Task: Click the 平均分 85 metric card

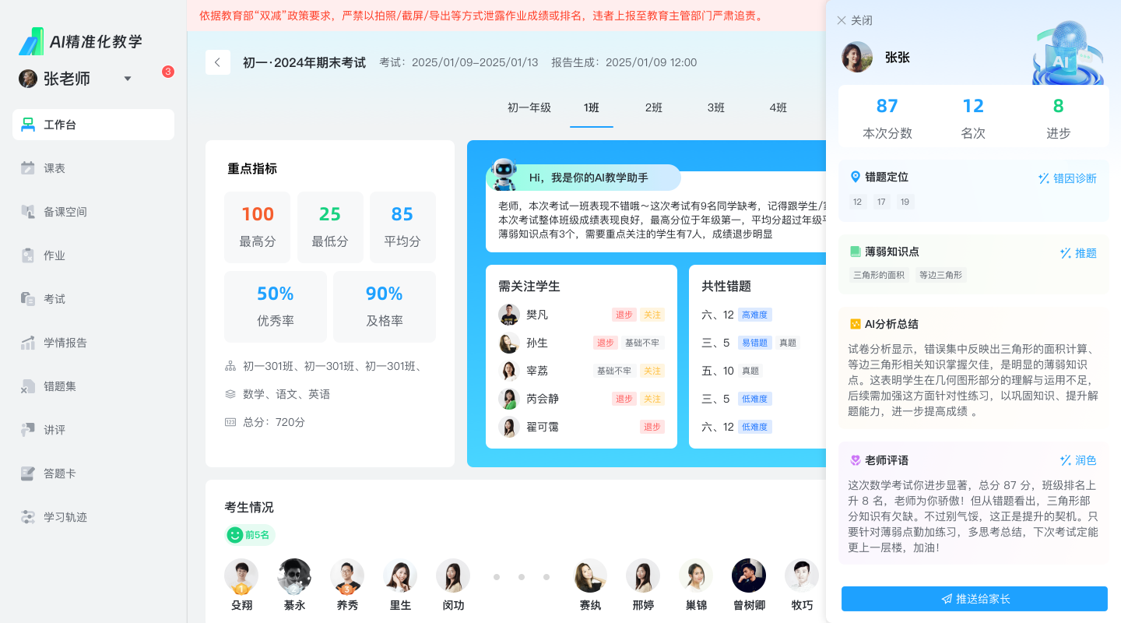Action: [x=402, y=227]
